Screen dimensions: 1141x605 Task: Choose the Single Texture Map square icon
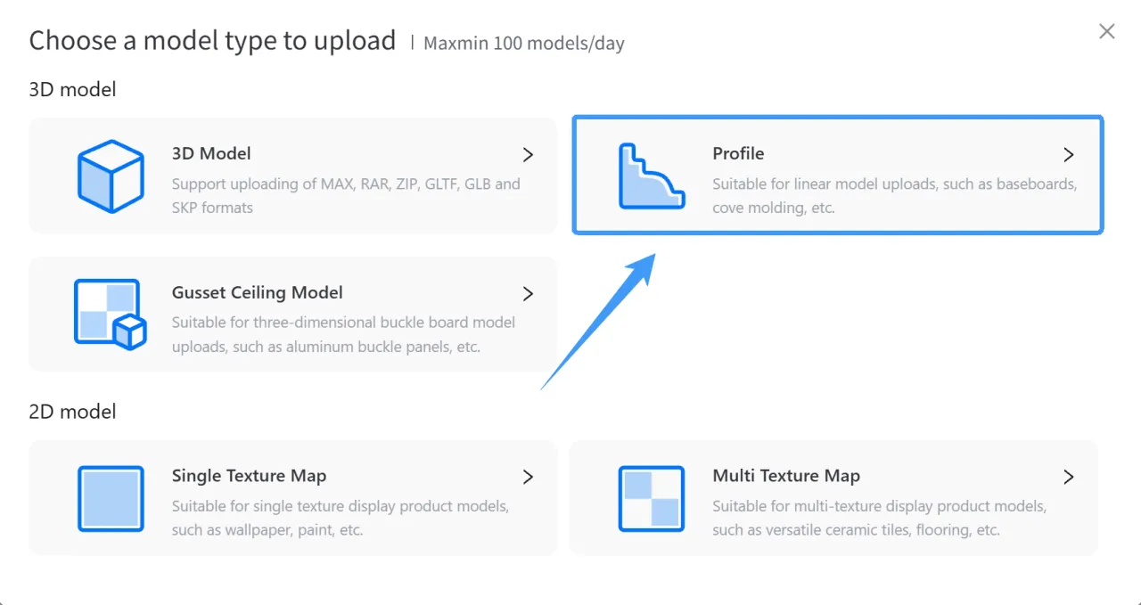coord(111,498)
